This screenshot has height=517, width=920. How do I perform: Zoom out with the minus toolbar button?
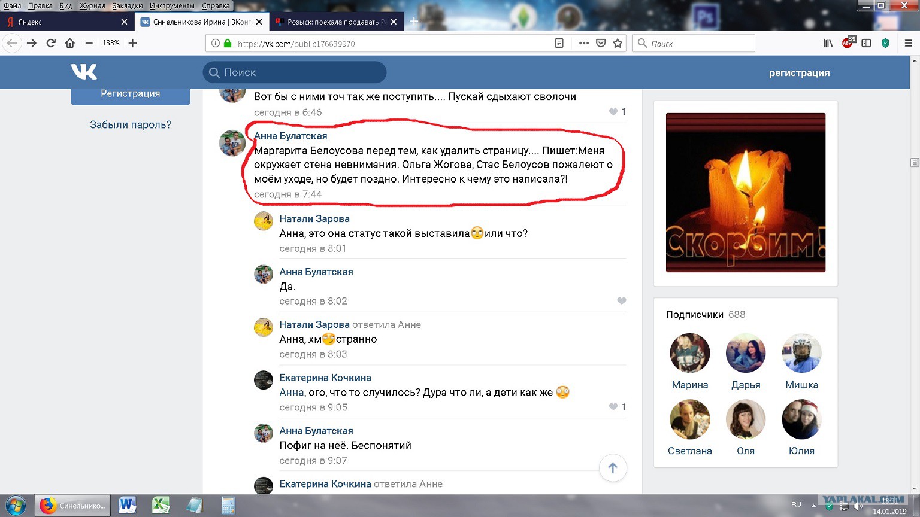pos(89,43)
